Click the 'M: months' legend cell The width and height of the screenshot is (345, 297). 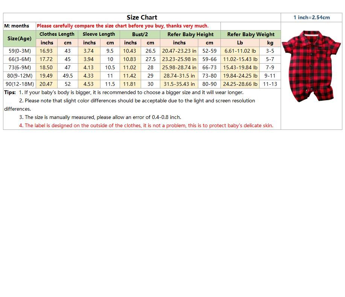17,26
